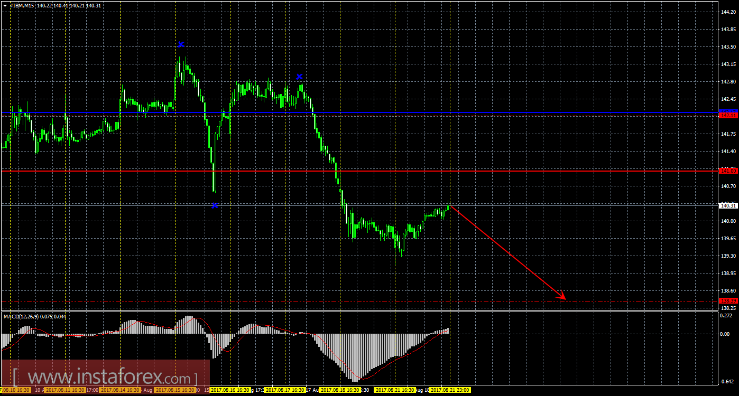Image resolution: width=739 pixels, height=396 pixels.
Task: Click the -0.642 MACD scale value
Action: click(727, 382)
